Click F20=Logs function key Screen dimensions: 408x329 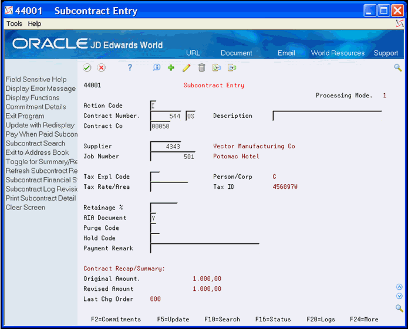pyautogui.click(x=321, y=320)
